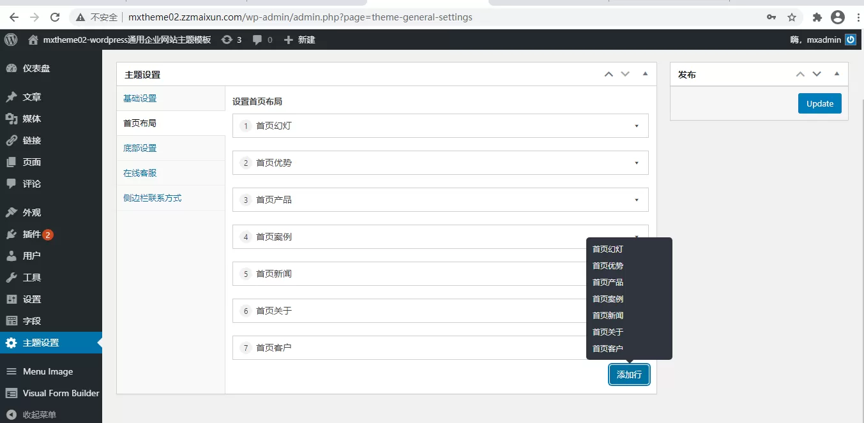This screenshot has width=864, height=423.
Task: Click the saved password key icon
Action: pos(771,17)
